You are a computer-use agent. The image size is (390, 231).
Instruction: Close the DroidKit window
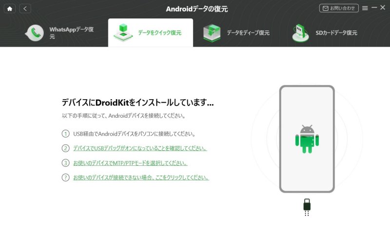point(383,8)
